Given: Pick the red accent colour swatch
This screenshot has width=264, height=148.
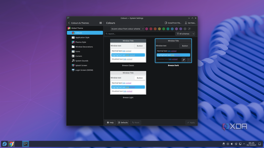Looking at the screenshot, I should (151, 29).
